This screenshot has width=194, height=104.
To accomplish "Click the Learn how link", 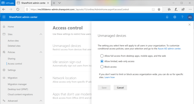I will [x=109, y=77].
